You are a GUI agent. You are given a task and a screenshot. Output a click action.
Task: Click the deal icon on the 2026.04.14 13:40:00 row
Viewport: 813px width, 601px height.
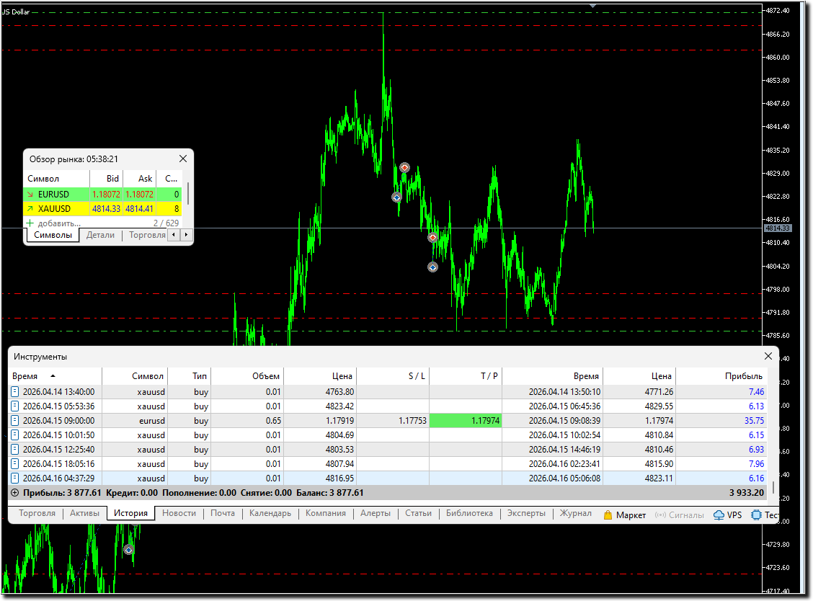click(14, 392)
